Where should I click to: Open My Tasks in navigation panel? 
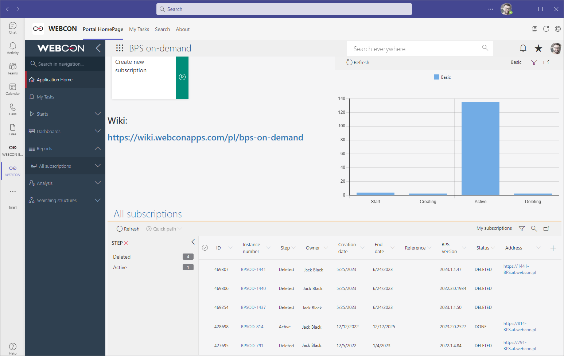tap(65, 97)
